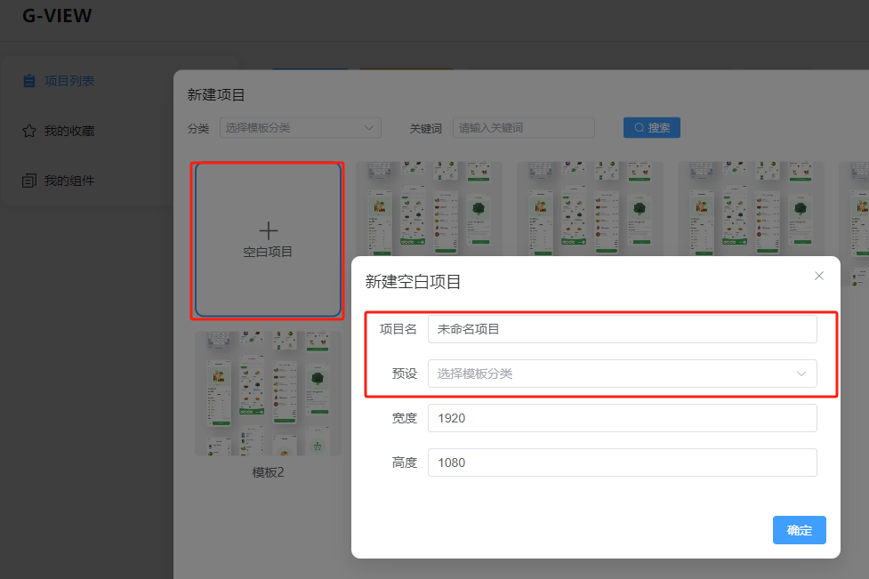Click the plus icon on 空白项目 card

point(268,231)
